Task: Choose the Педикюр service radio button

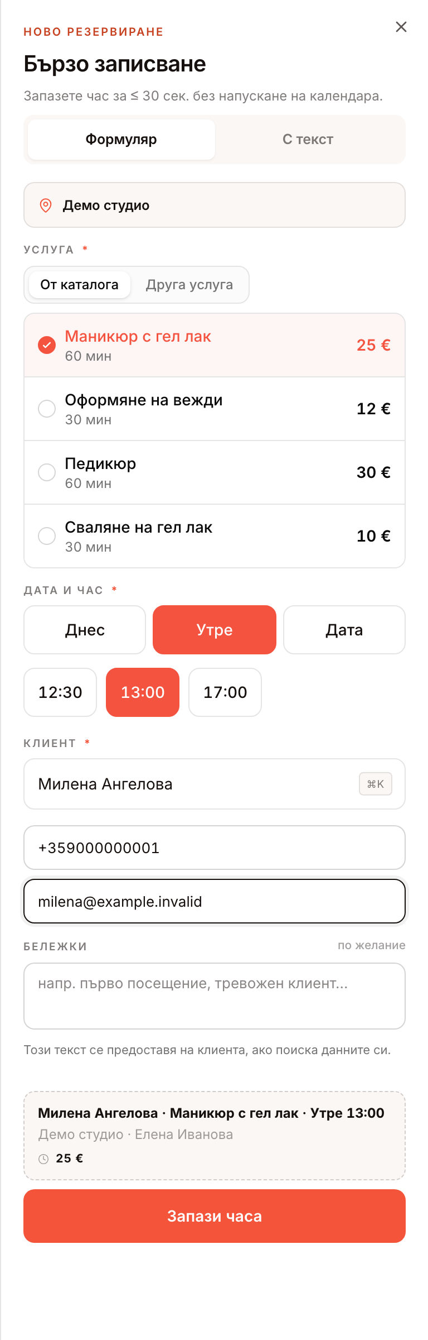Action: [x=47, y=472]
